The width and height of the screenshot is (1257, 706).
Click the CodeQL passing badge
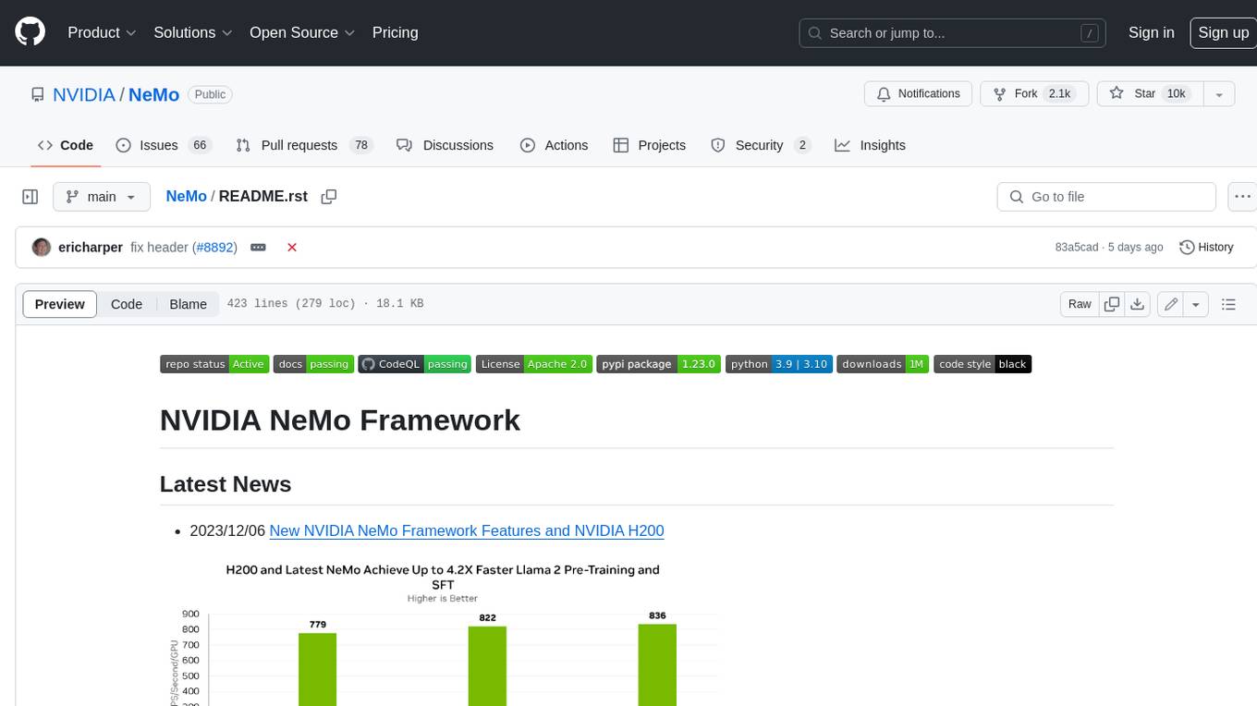(x=415, y=364)
